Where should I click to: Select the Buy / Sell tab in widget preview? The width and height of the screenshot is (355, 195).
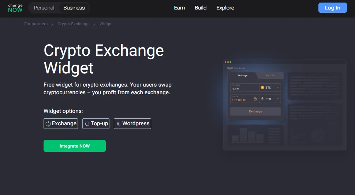(270, 76)
